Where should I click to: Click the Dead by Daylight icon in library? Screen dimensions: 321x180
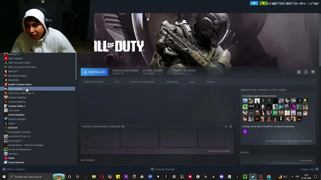[6, 119]
